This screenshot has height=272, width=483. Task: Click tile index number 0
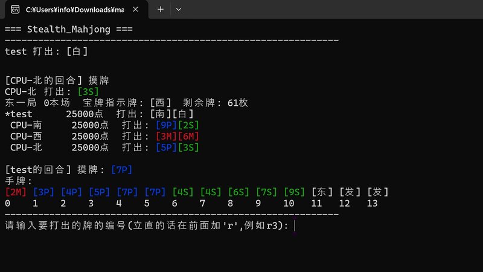8,204
